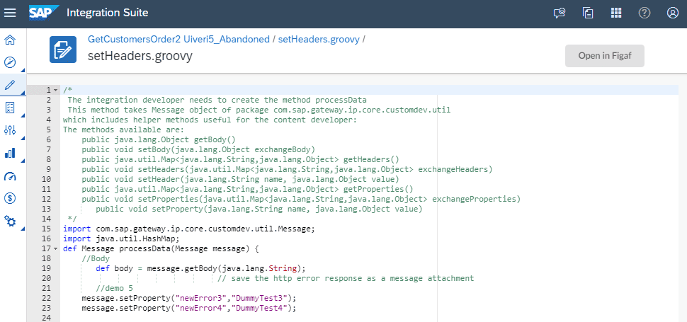Click the GetCustomersOrder2 Uiveri5_Abandoned breadcrumb

178,40
